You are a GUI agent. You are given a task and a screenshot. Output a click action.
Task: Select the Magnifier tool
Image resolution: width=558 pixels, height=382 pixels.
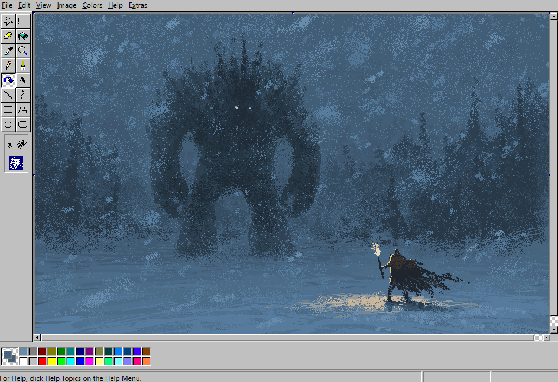click(23, 51)
